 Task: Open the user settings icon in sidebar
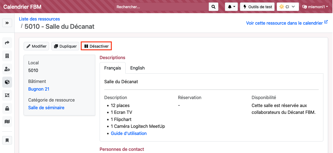7,69
